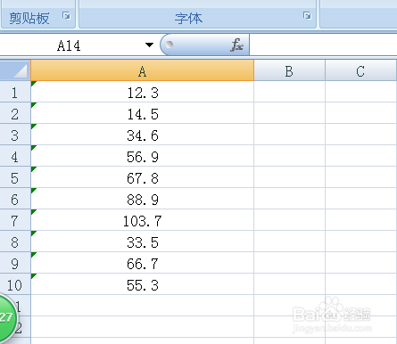Click cell containing 34.6
The width and height of the screenshot is (397, 344).
(x=143, y=135)
